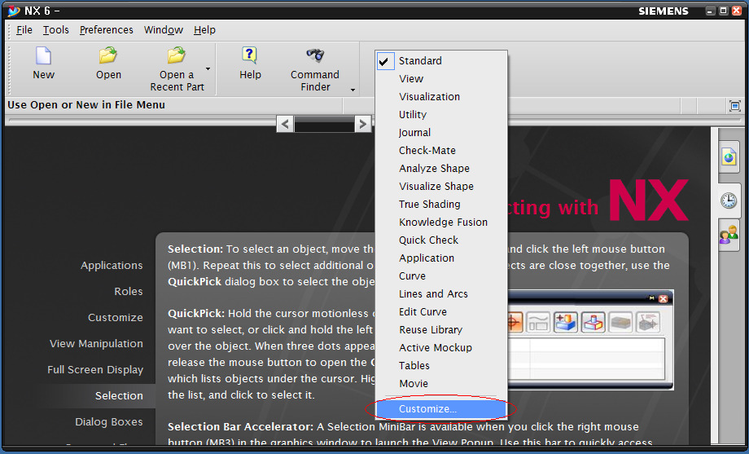Enable the Visualization toolbar

(x=441, y=97)
